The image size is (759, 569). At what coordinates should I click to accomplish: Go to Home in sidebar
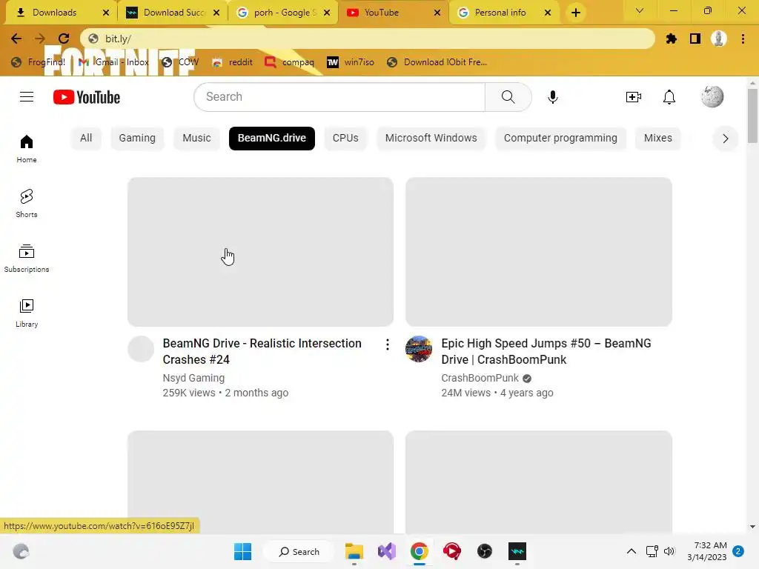27,148
